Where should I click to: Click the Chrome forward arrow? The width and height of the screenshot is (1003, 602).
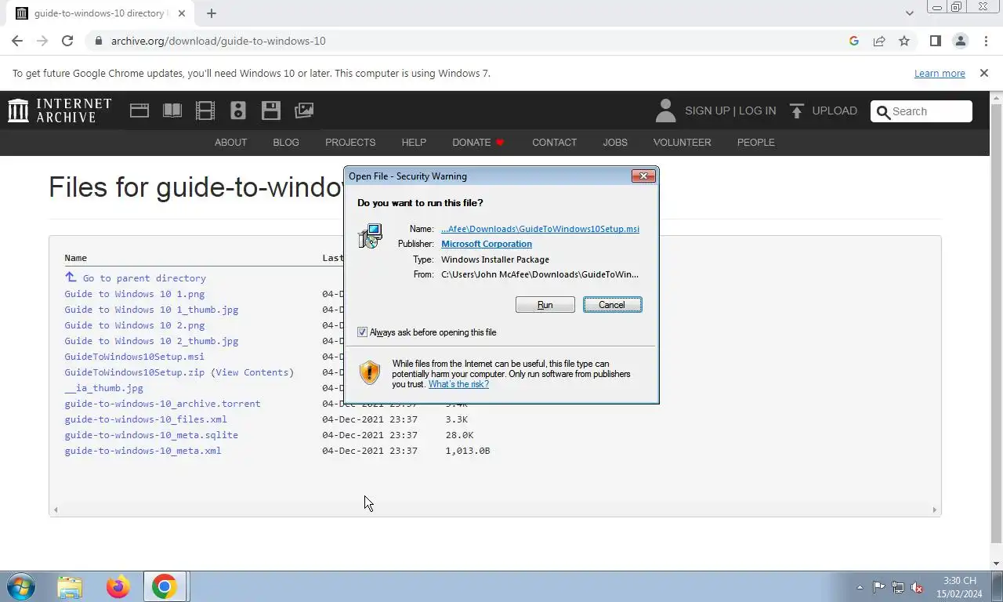pyautogui.click(x=42, y=41)
